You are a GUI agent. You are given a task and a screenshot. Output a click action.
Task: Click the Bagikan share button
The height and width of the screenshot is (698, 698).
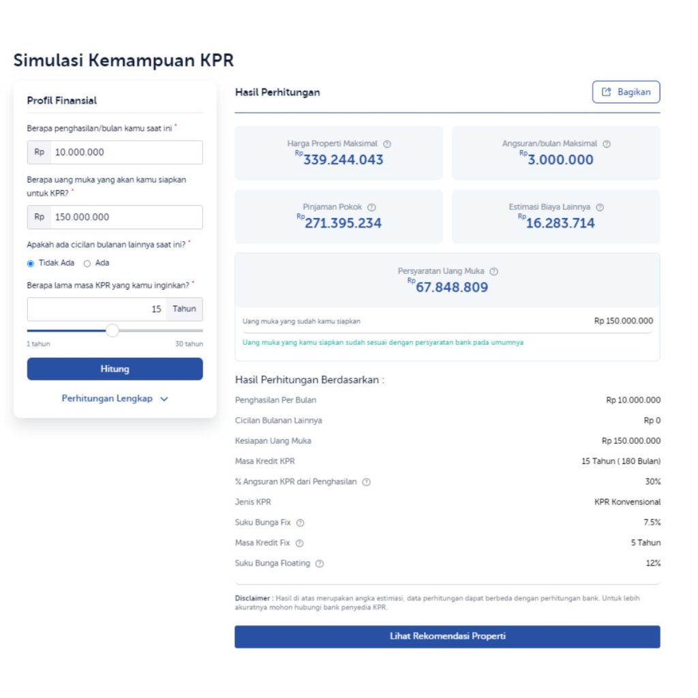(x=626, y=92)
